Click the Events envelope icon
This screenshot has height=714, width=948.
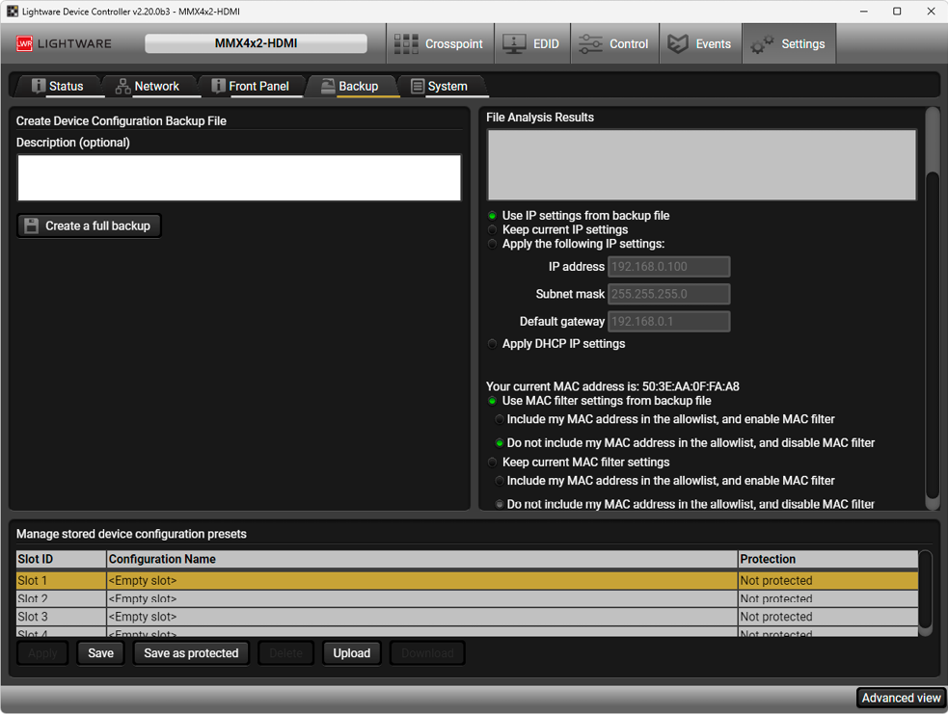point(678,44)
